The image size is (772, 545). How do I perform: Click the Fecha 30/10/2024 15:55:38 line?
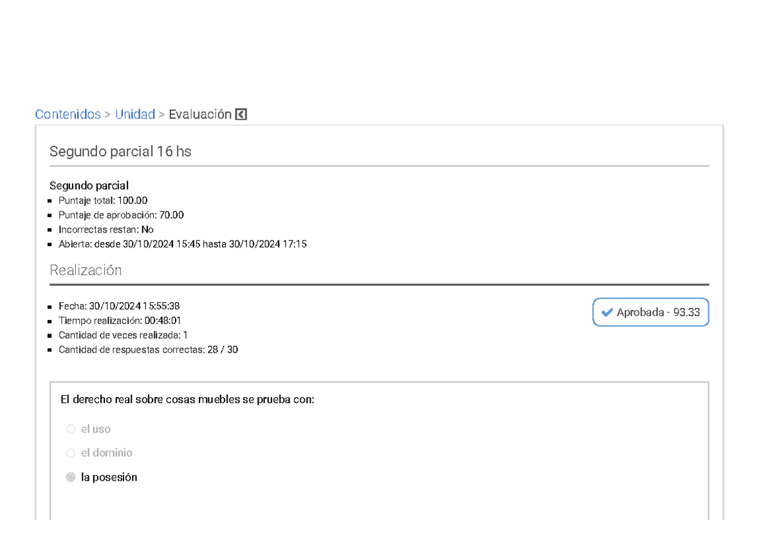click(119, 306)
